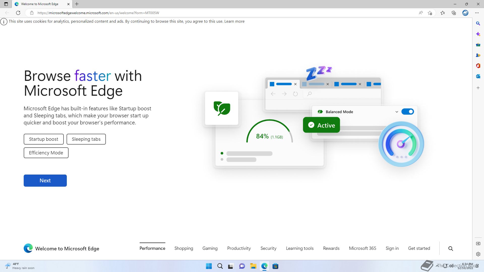Image resolution: width=484 pixels, height=272 pixels.
Task: Open sidebar settings gear icon
Action: [x=478, y=254]
